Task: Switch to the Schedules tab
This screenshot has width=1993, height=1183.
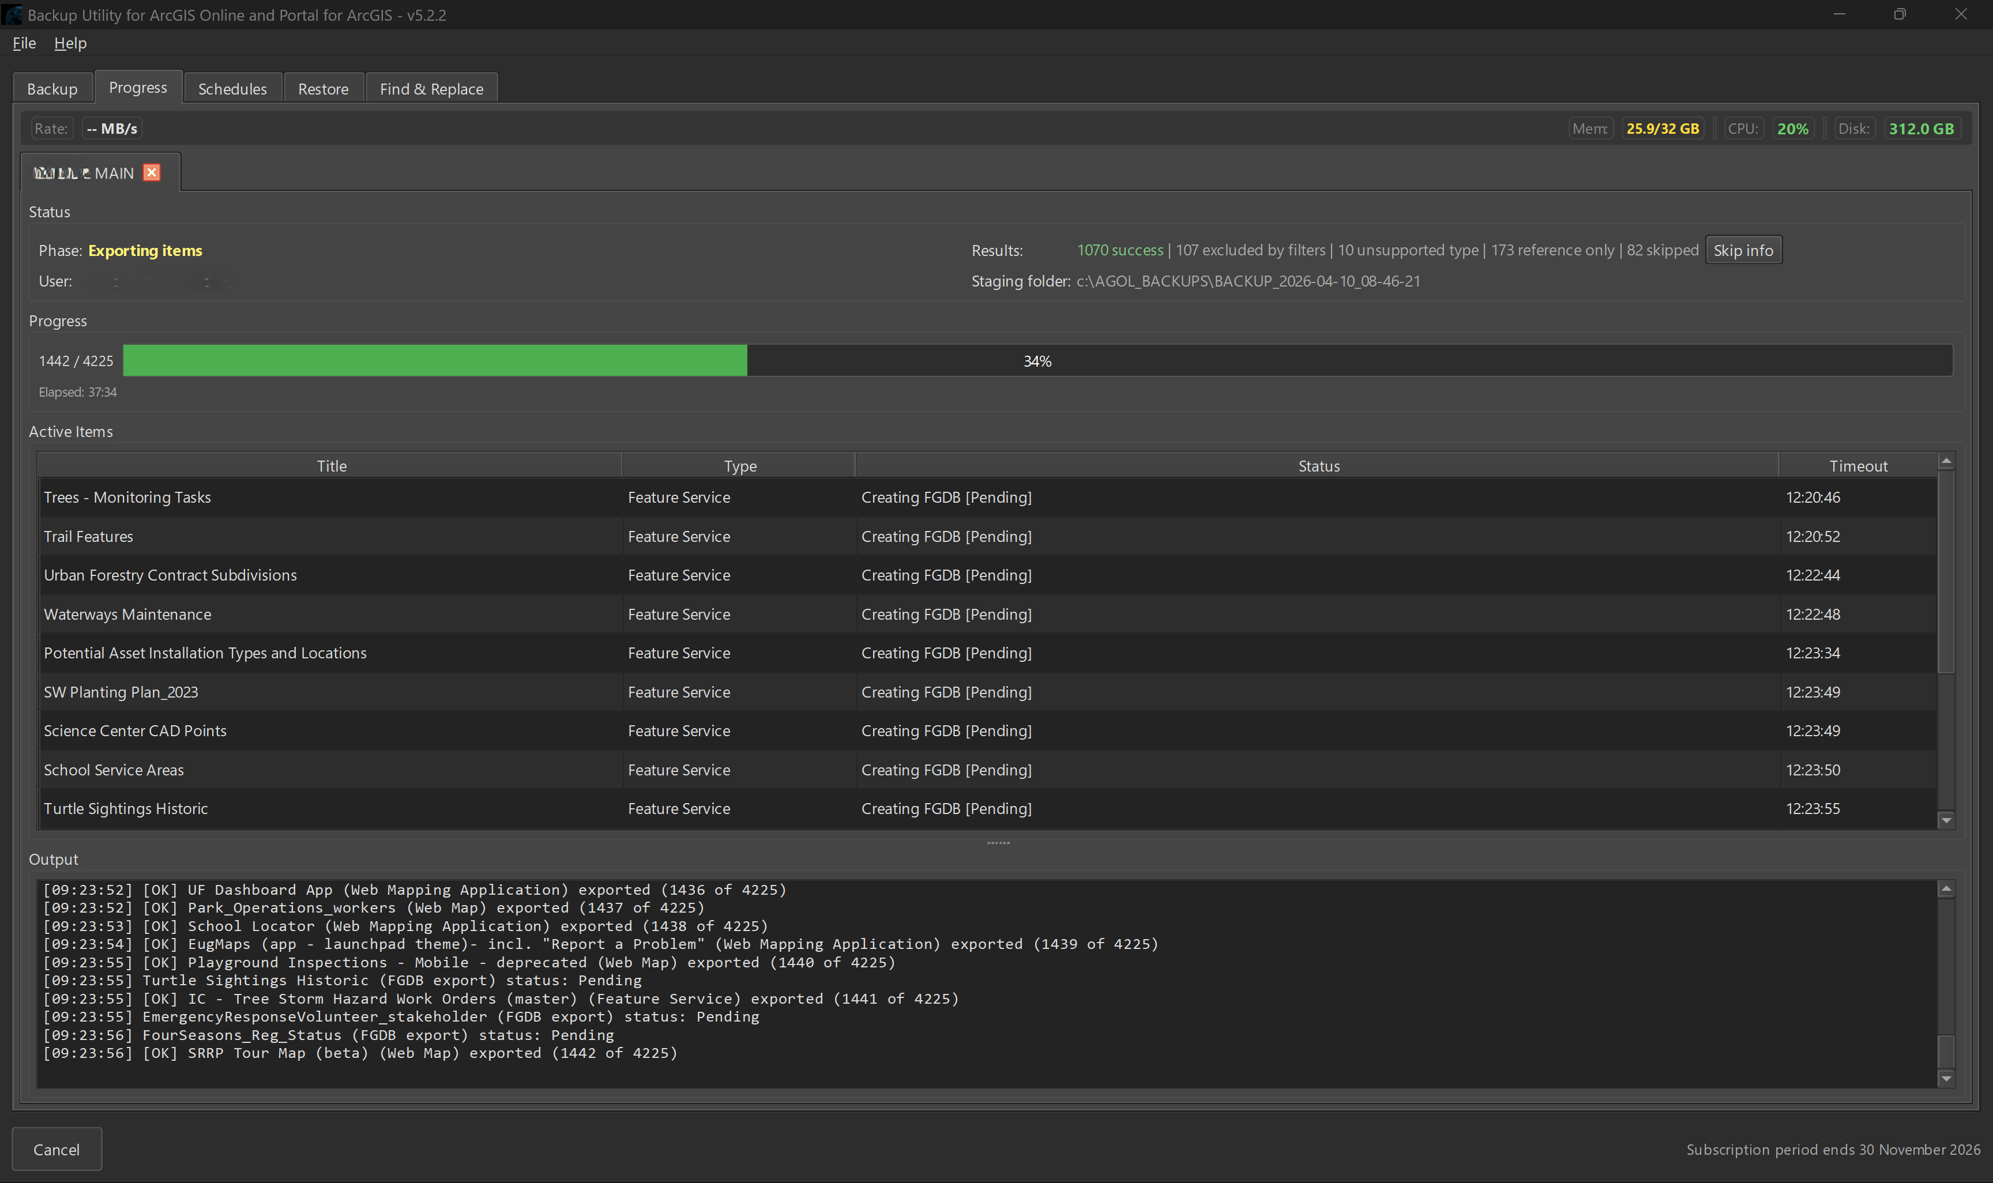Action: click(x=232, y=88)
